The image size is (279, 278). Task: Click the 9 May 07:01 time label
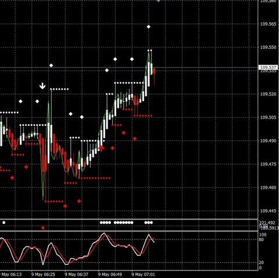click(x=143, y=275)
